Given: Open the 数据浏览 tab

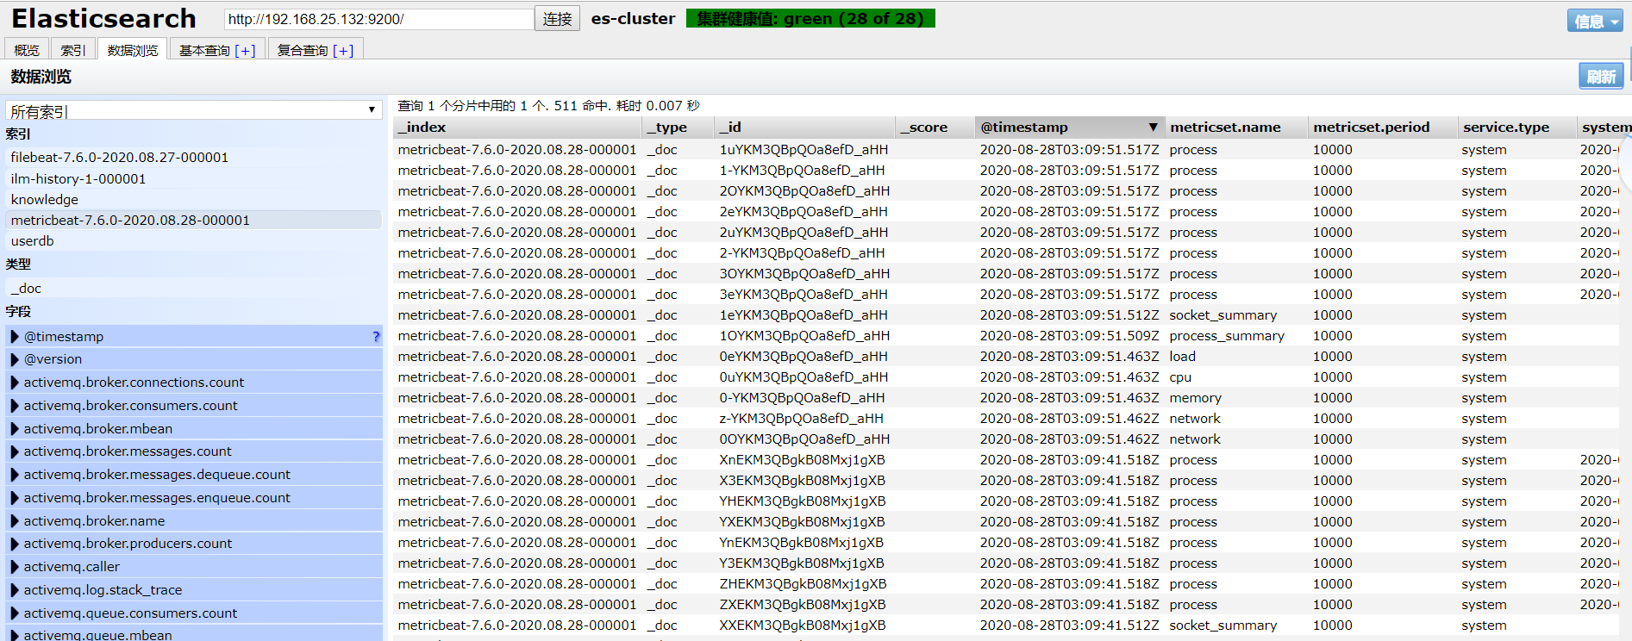Looking at the screenshot, I should pos(132,50).
